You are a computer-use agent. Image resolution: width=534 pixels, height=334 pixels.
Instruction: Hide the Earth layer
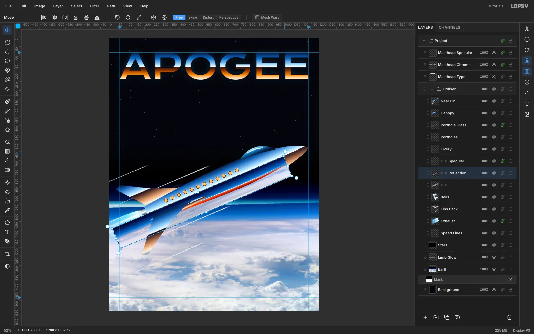point(494,269)
